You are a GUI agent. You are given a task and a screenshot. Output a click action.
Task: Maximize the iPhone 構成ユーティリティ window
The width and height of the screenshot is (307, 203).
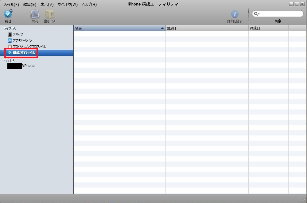click(297, 4)
